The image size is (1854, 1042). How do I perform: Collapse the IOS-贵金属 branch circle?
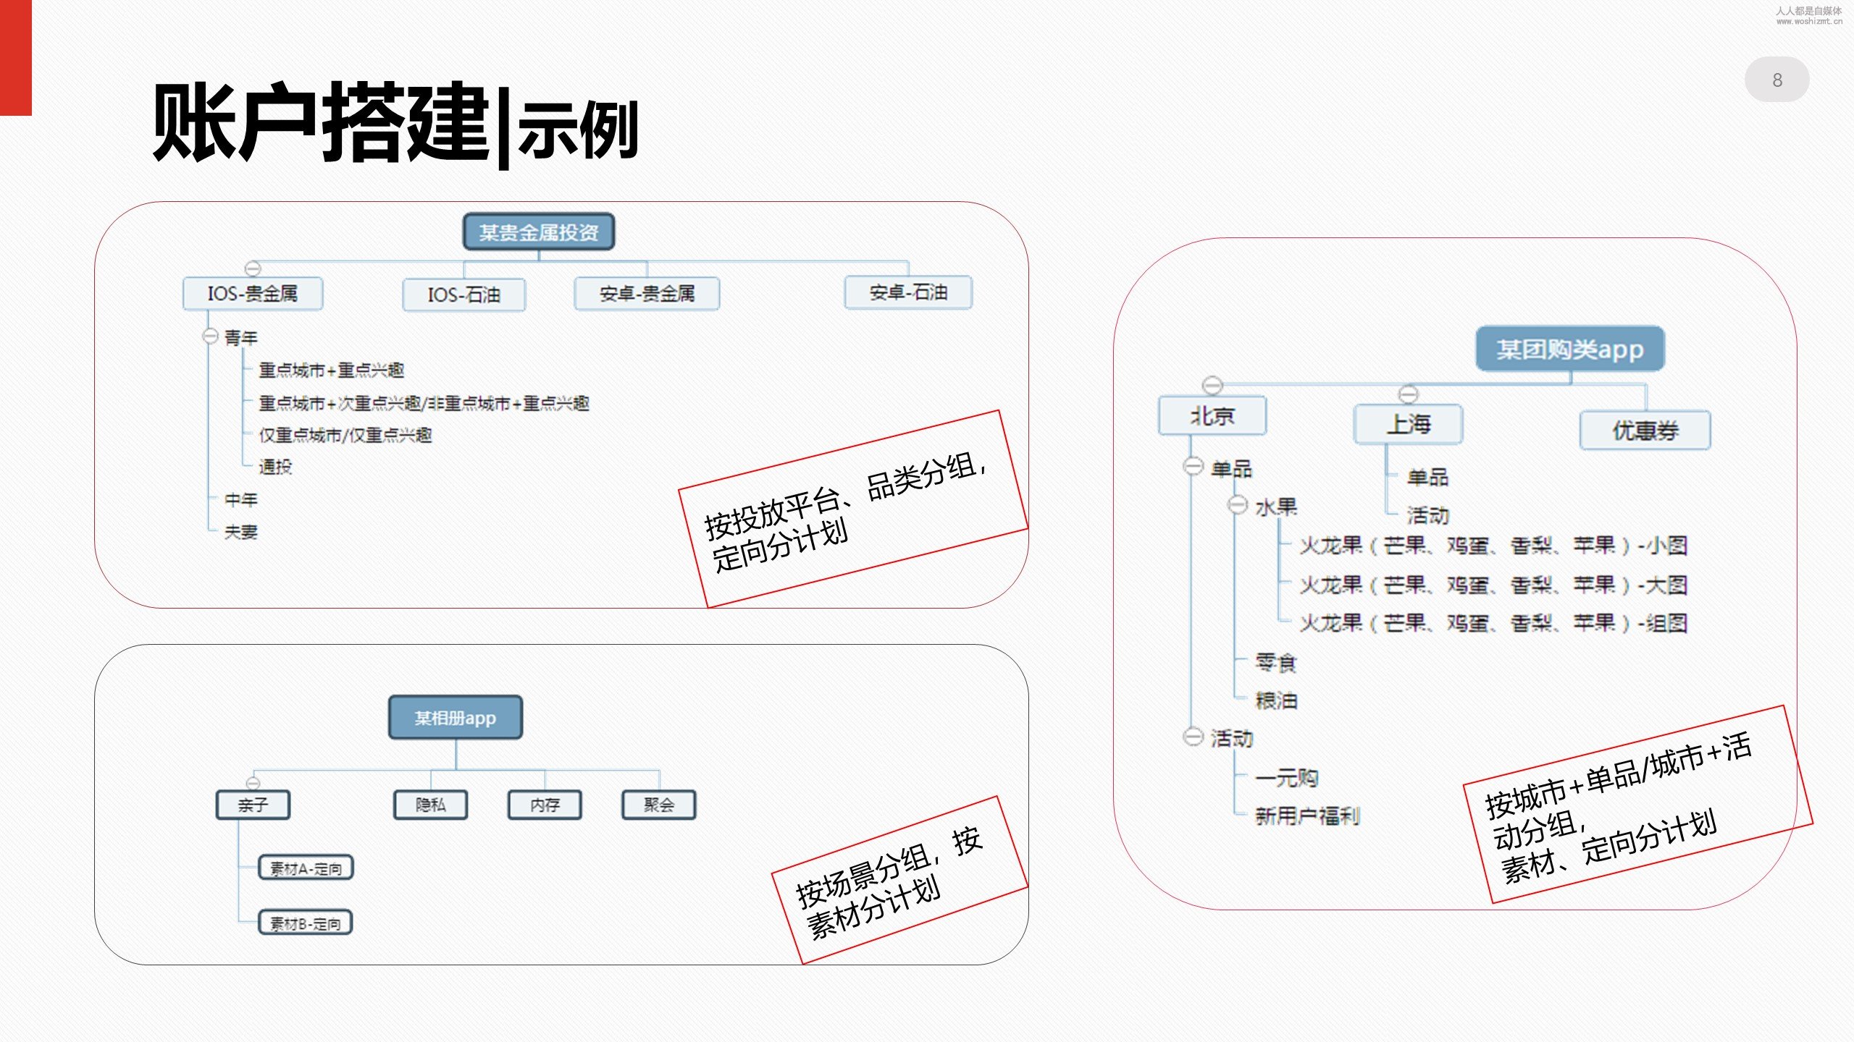[253, 268]
